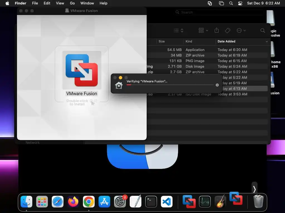285x213 pixels.
Task: Select the row added at 3:53 AM
Action: coord(207,94)
